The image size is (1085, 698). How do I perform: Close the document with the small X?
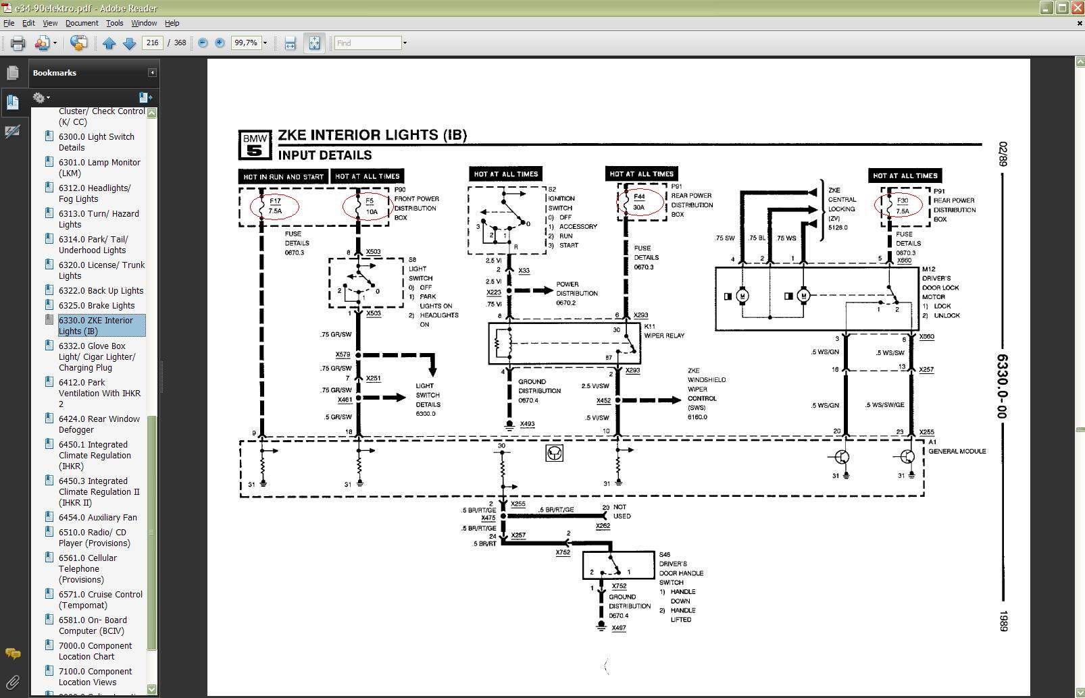click(1080, 23)
